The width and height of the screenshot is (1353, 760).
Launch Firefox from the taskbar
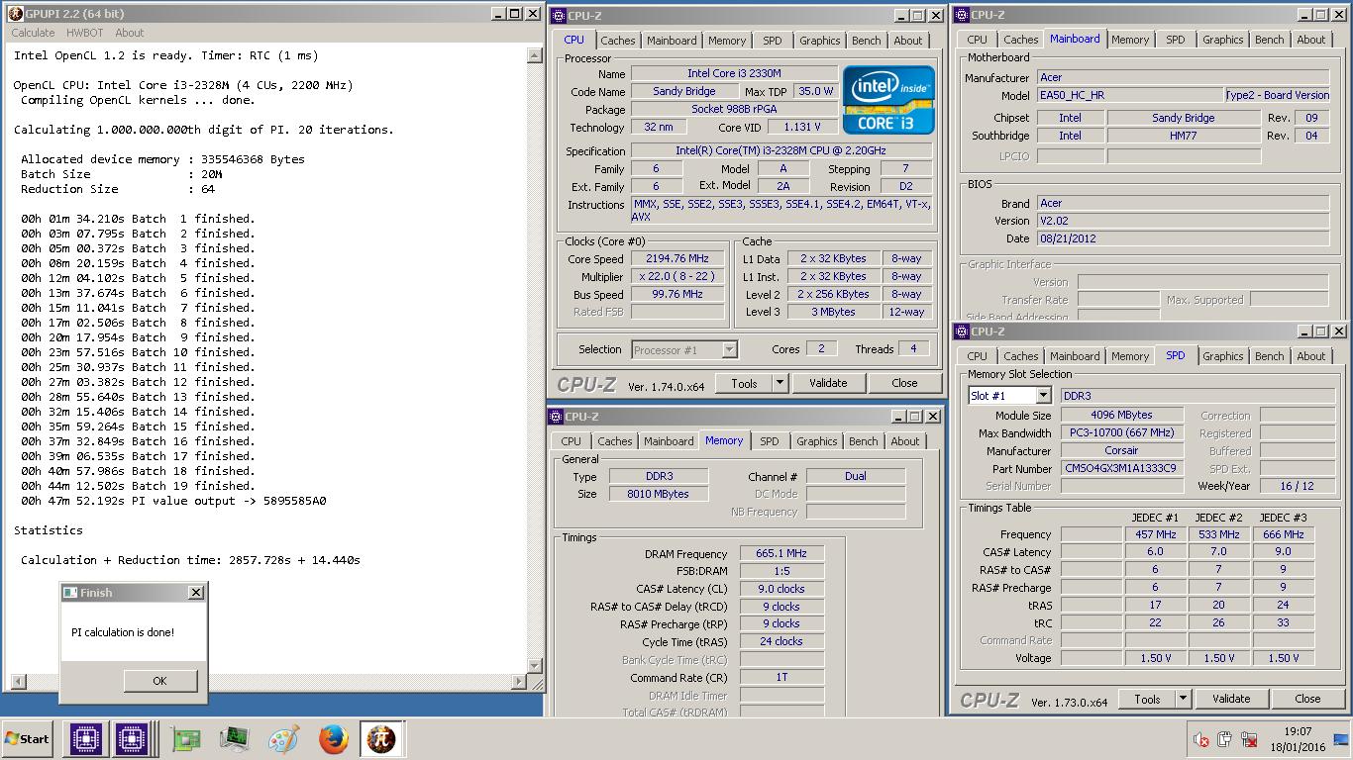[334, 738]
